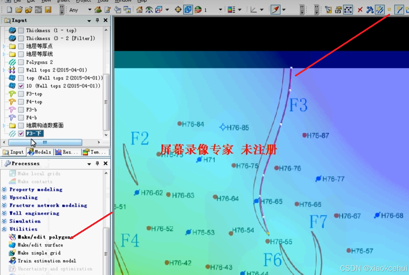Switch to the Models tab
Screen dimensions: 409x275
pyautogui.click(x=39, y=152)
